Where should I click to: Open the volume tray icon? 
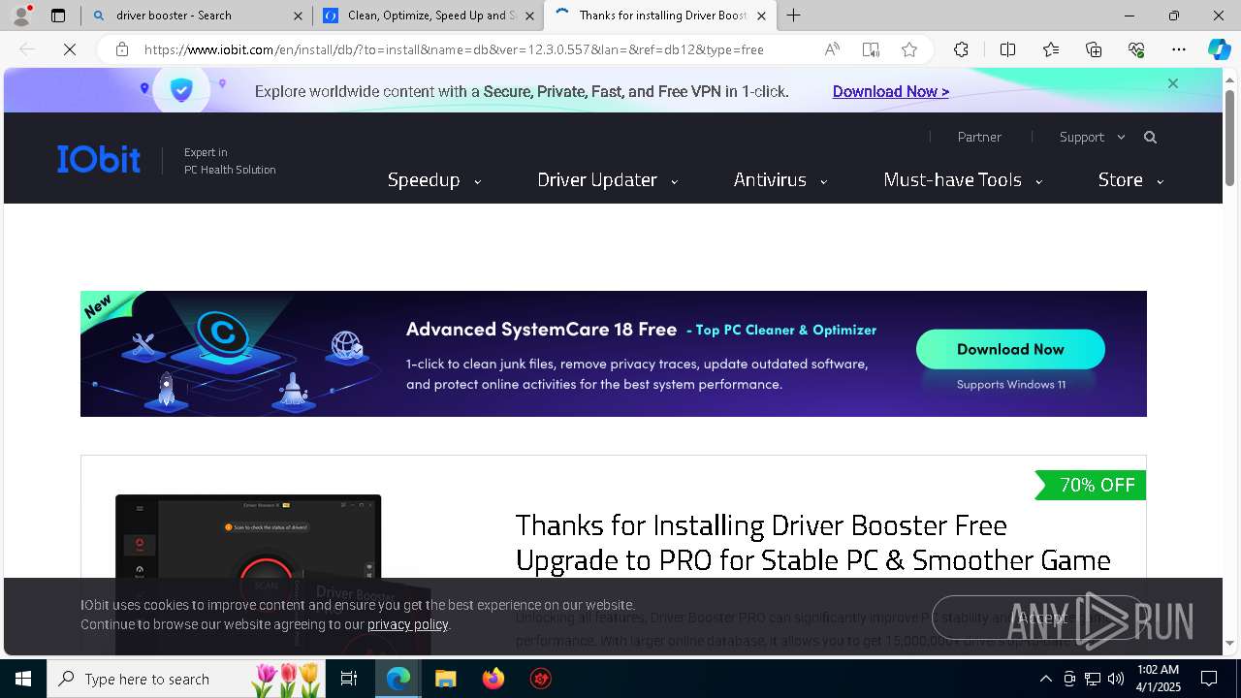tap(1115, 679)
